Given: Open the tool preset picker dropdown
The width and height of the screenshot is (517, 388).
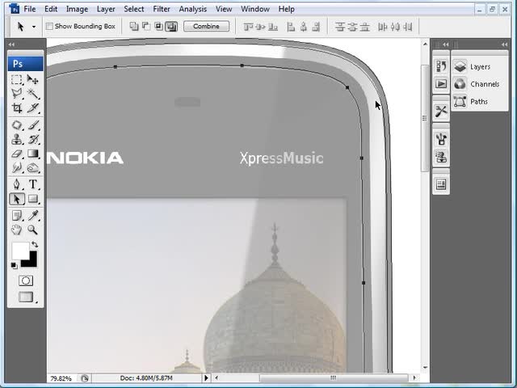Looking at the screenshot, I should pyautogui.click(x=33, y=26).
